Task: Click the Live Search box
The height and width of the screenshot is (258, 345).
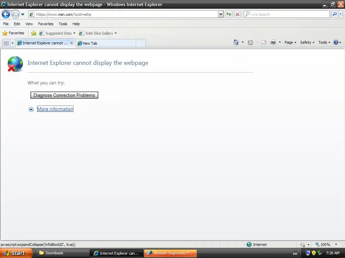Action: click(287, 14)
